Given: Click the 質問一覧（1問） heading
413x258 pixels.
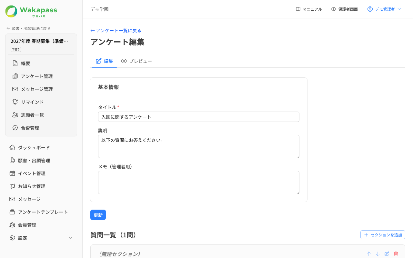Looking at the screenshot, I should [x=115, y=235].
